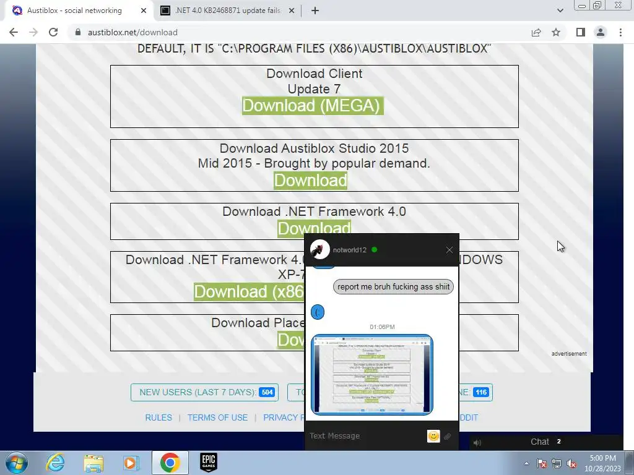Click the Download (x86) link
Image resolution: width=634 pixels, height=475 pixels.
coord(249,292)
